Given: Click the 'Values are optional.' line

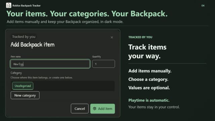Looking at the screenshot, I should pyautogui.click(x=149, y=88).
